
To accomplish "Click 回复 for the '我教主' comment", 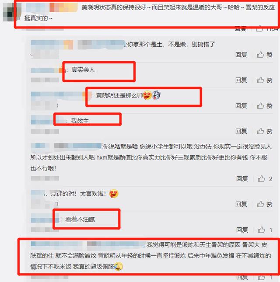I will tap(241, 131).
